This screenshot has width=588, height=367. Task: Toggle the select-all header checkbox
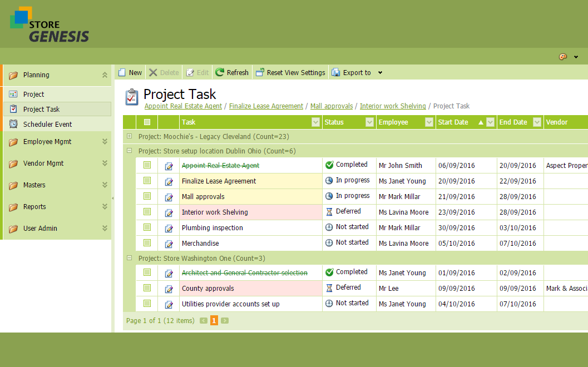coord(147,122)
